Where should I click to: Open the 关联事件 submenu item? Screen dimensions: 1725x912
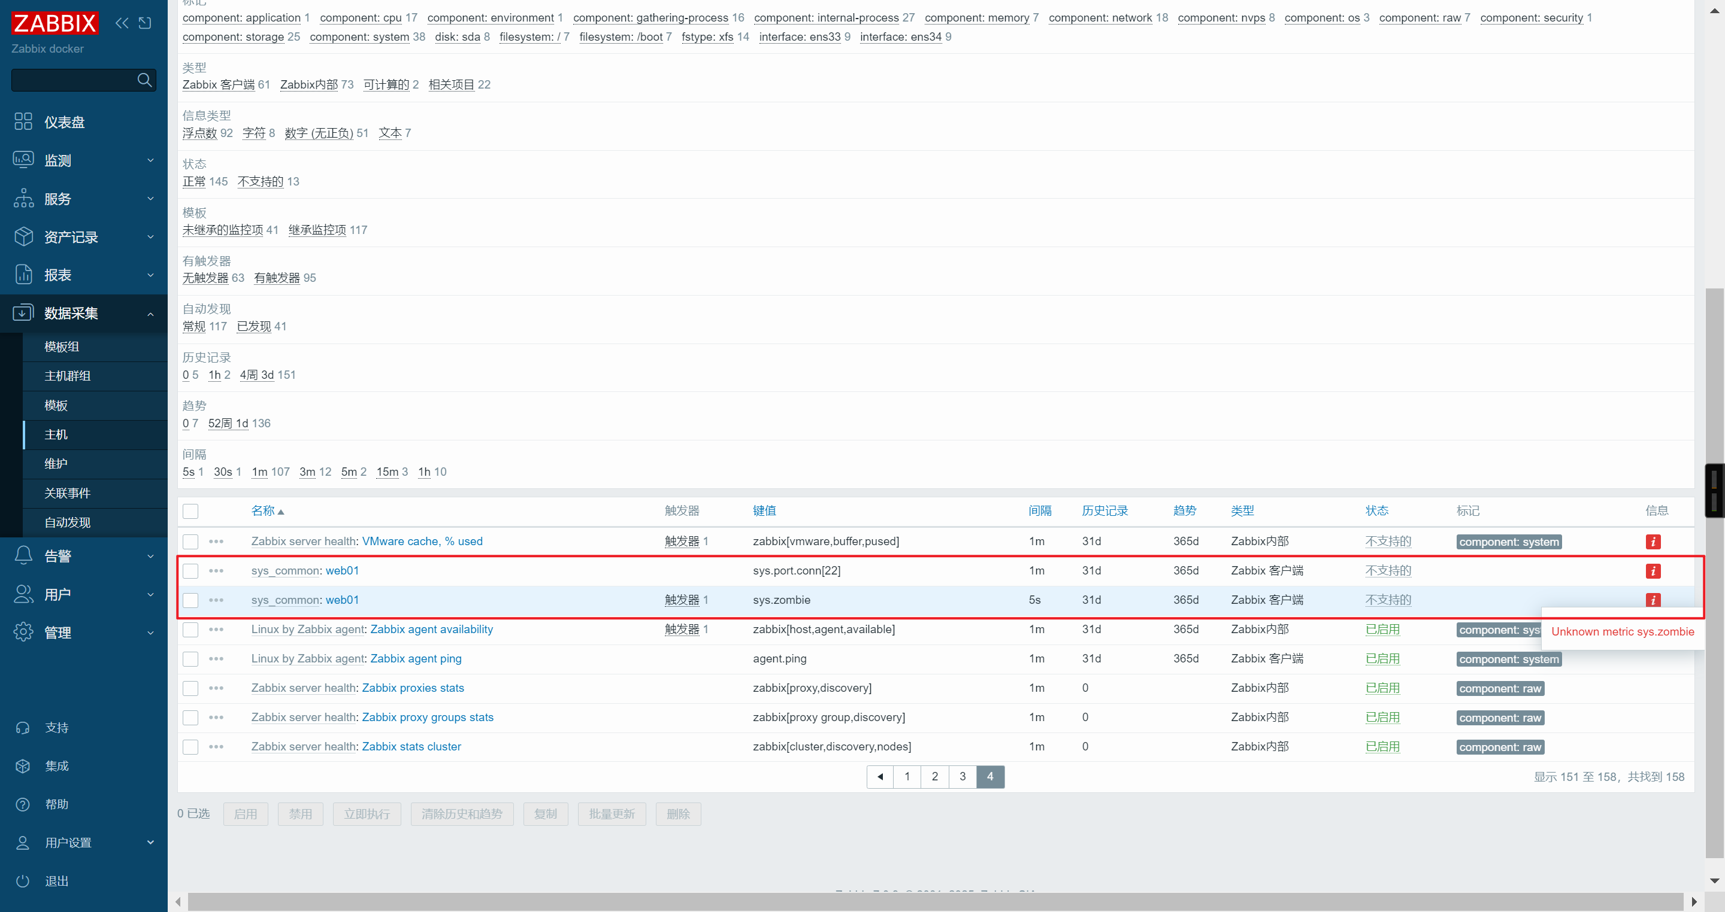[95, 493]
